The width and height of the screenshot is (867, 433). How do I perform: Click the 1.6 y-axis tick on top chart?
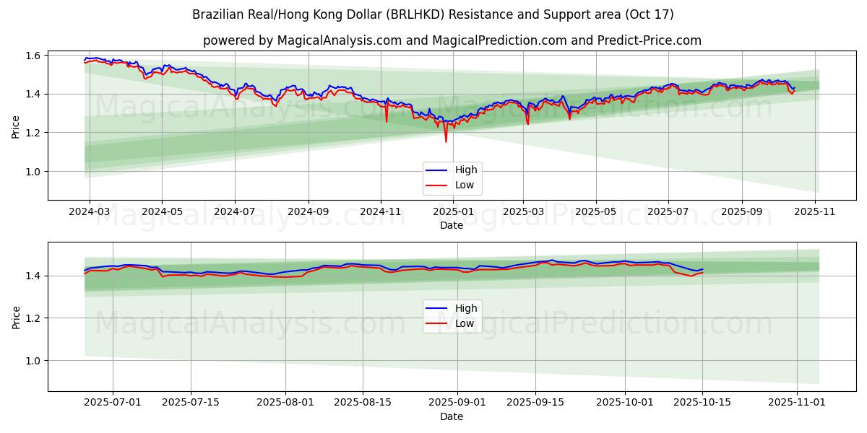33,56
